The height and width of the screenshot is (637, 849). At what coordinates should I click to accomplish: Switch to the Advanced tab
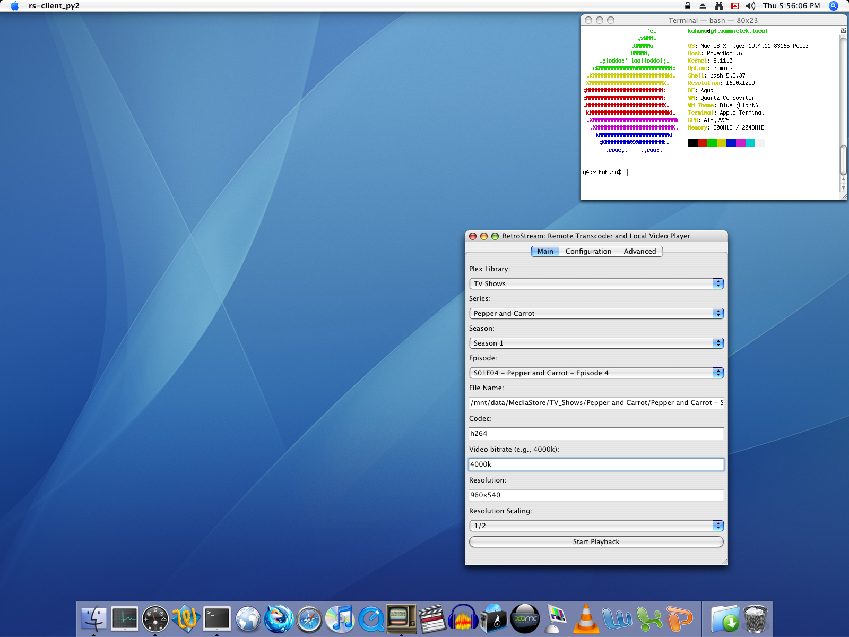(x=639, y=252)
